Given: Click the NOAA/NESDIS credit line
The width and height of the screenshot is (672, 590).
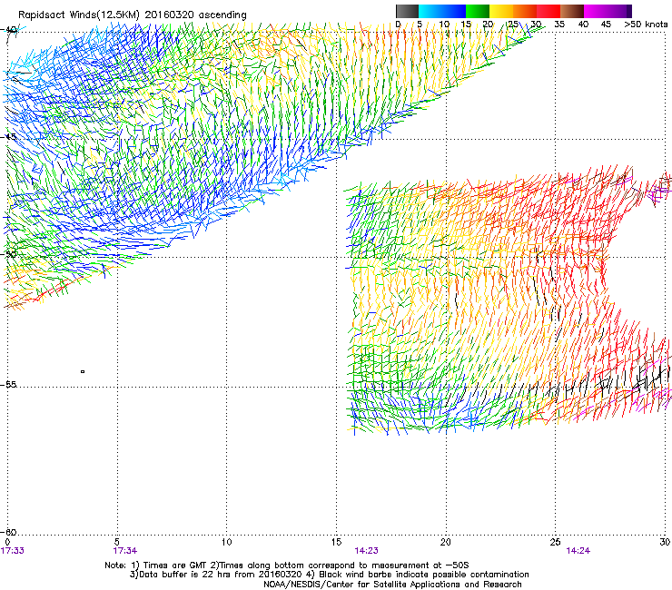Looking at the screenshot, I should pyautogui.click(x=392, y=585).
